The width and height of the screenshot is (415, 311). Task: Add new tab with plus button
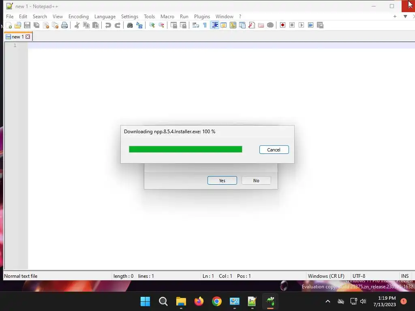pos(395,16)
